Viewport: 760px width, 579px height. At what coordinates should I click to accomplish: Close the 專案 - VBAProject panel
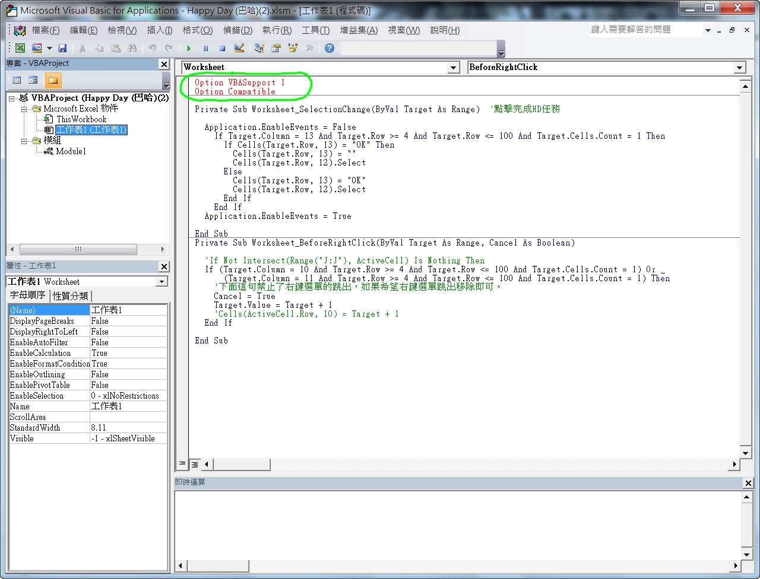tap(164, 64)
